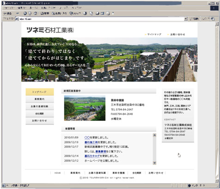Stop page loading with the Stop icon
The height and width of the screenshot is (189, 220).
[x=25, y=13]
